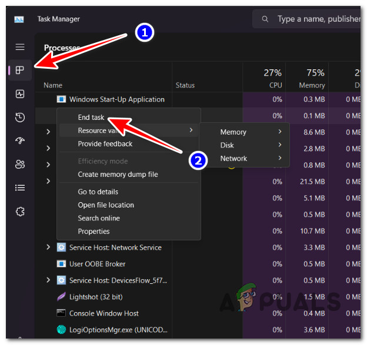This screenshot has width=367, height=345.
Task: Select the Console Window Host process
Action: [104, 313]
